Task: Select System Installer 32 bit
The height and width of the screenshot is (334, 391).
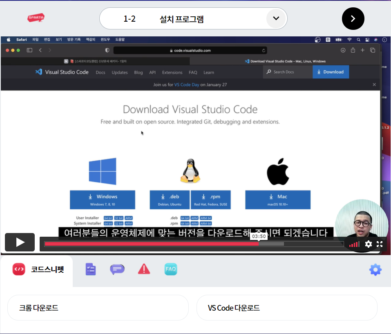Action: point(119,224)
